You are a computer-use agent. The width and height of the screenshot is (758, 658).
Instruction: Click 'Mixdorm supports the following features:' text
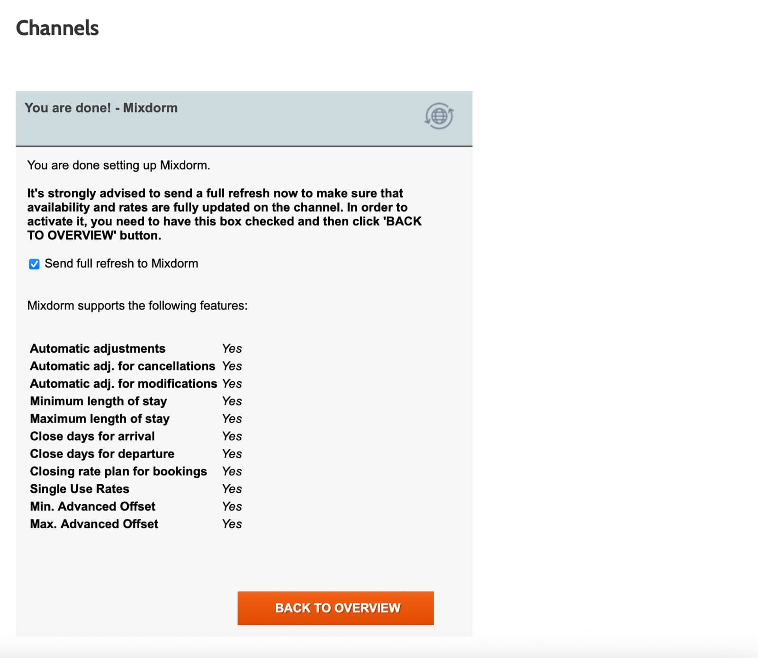(x=137, y=305)
